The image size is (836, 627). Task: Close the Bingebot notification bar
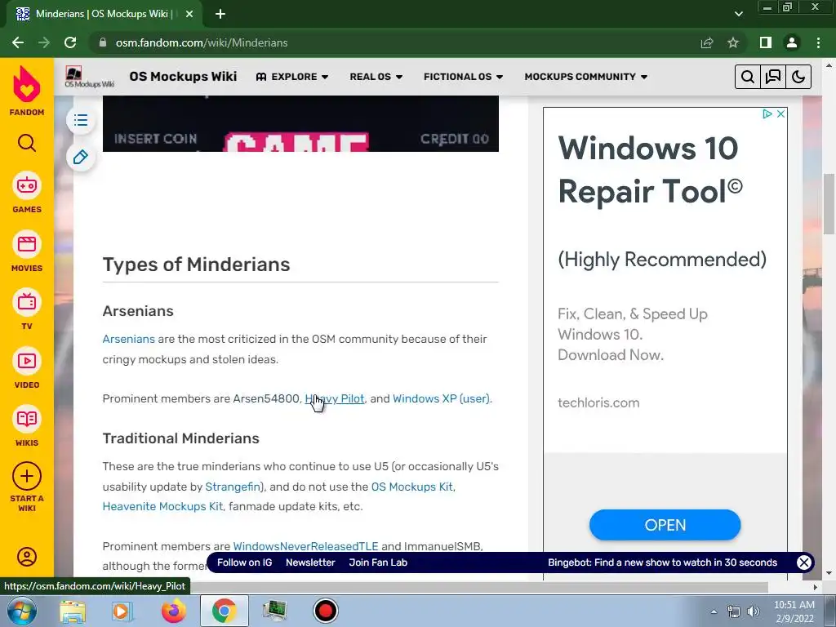(803, 563)
